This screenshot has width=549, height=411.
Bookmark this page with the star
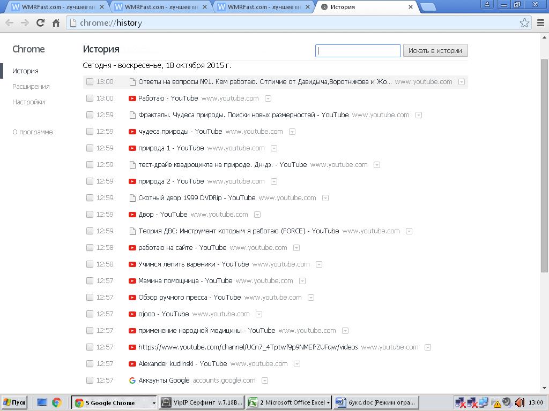point(524,23)
